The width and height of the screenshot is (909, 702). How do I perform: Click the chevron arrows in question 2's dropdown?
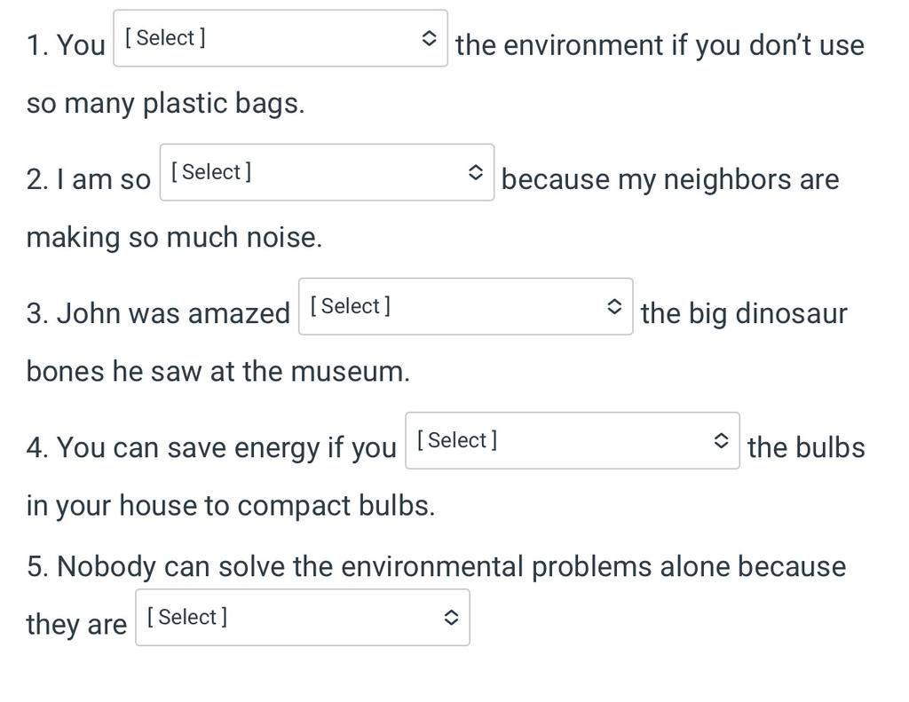[476, 172]
